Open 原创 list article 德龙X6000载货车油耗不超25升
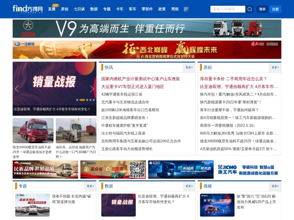294x220 pixels. [x=239, y=141]
